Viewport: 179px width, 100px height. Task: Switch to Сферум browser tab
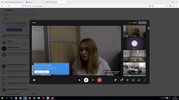[x=35, y=2]
